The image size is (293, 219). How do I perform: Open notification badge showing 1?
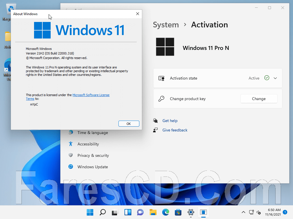point(285,212)
